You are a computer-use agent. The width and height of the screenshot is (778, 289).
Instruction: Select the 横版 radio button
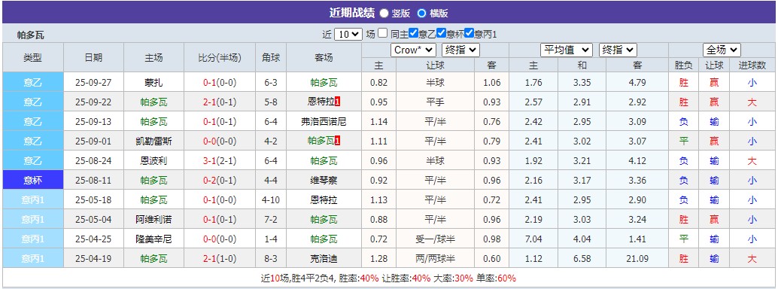click(x=421, y=14)
